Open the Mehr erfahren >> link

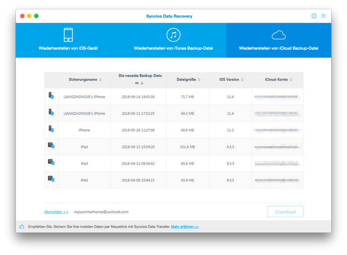click(x=185, y=227)
